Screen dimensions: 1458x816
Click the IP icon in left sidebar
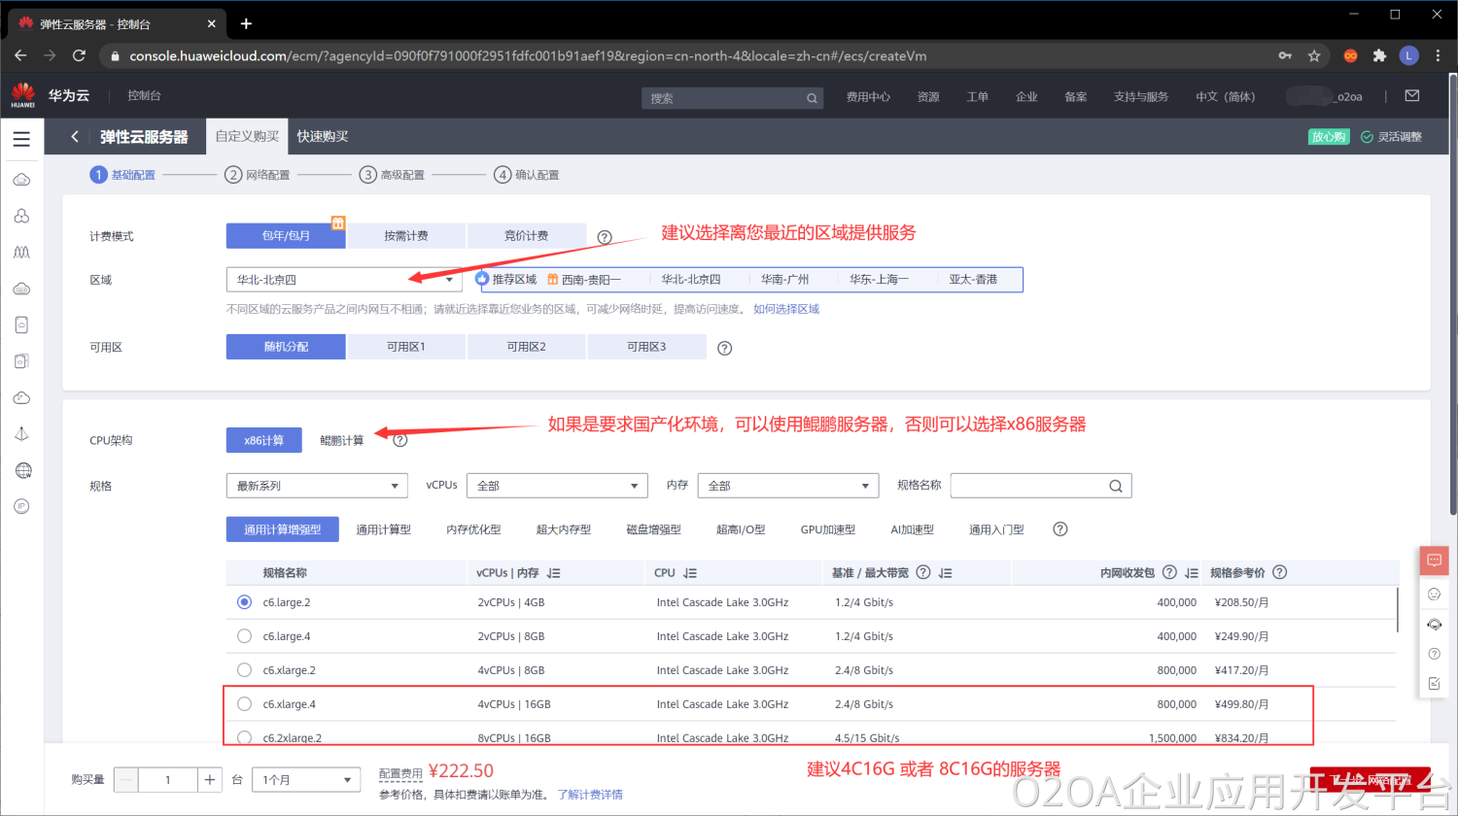pos(21,506)
